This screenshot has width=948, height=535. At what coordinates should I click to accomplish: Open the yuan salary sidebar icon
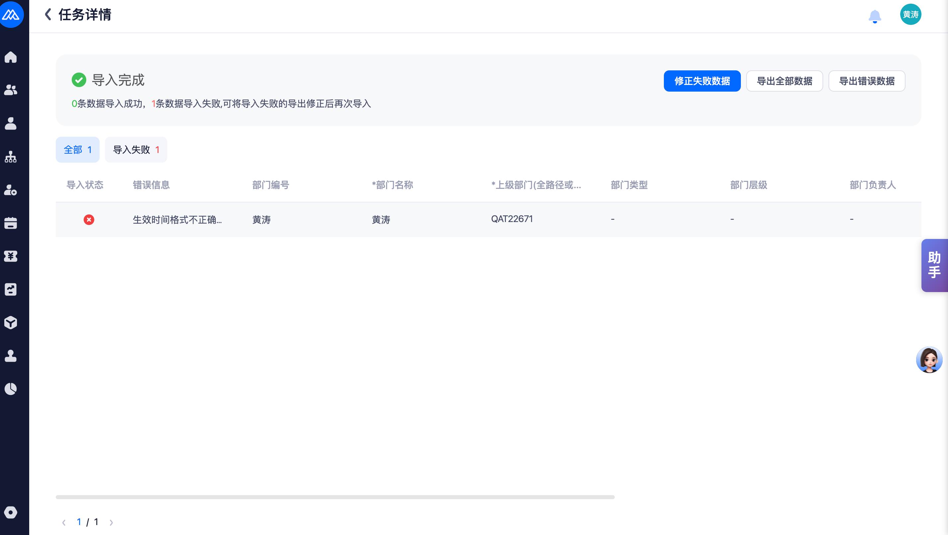[11, 256]
